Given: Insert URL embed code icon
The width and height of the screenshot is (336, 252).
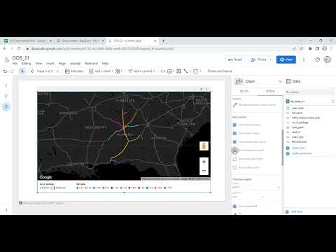Looking at the screenshot, I should tap(163, 71).
